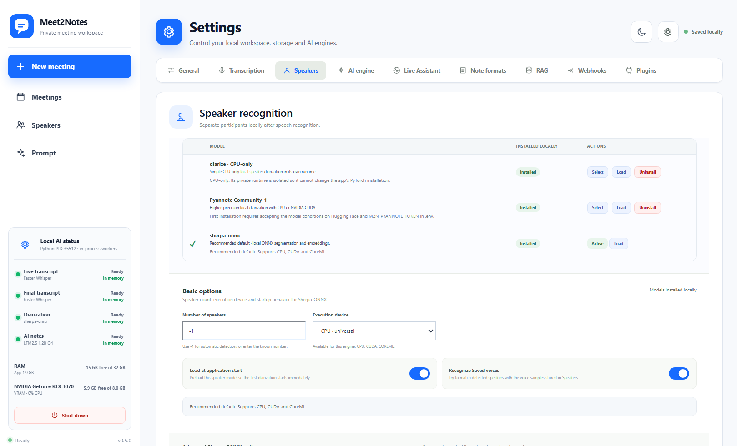Toggle Load at application start switch

419,373
